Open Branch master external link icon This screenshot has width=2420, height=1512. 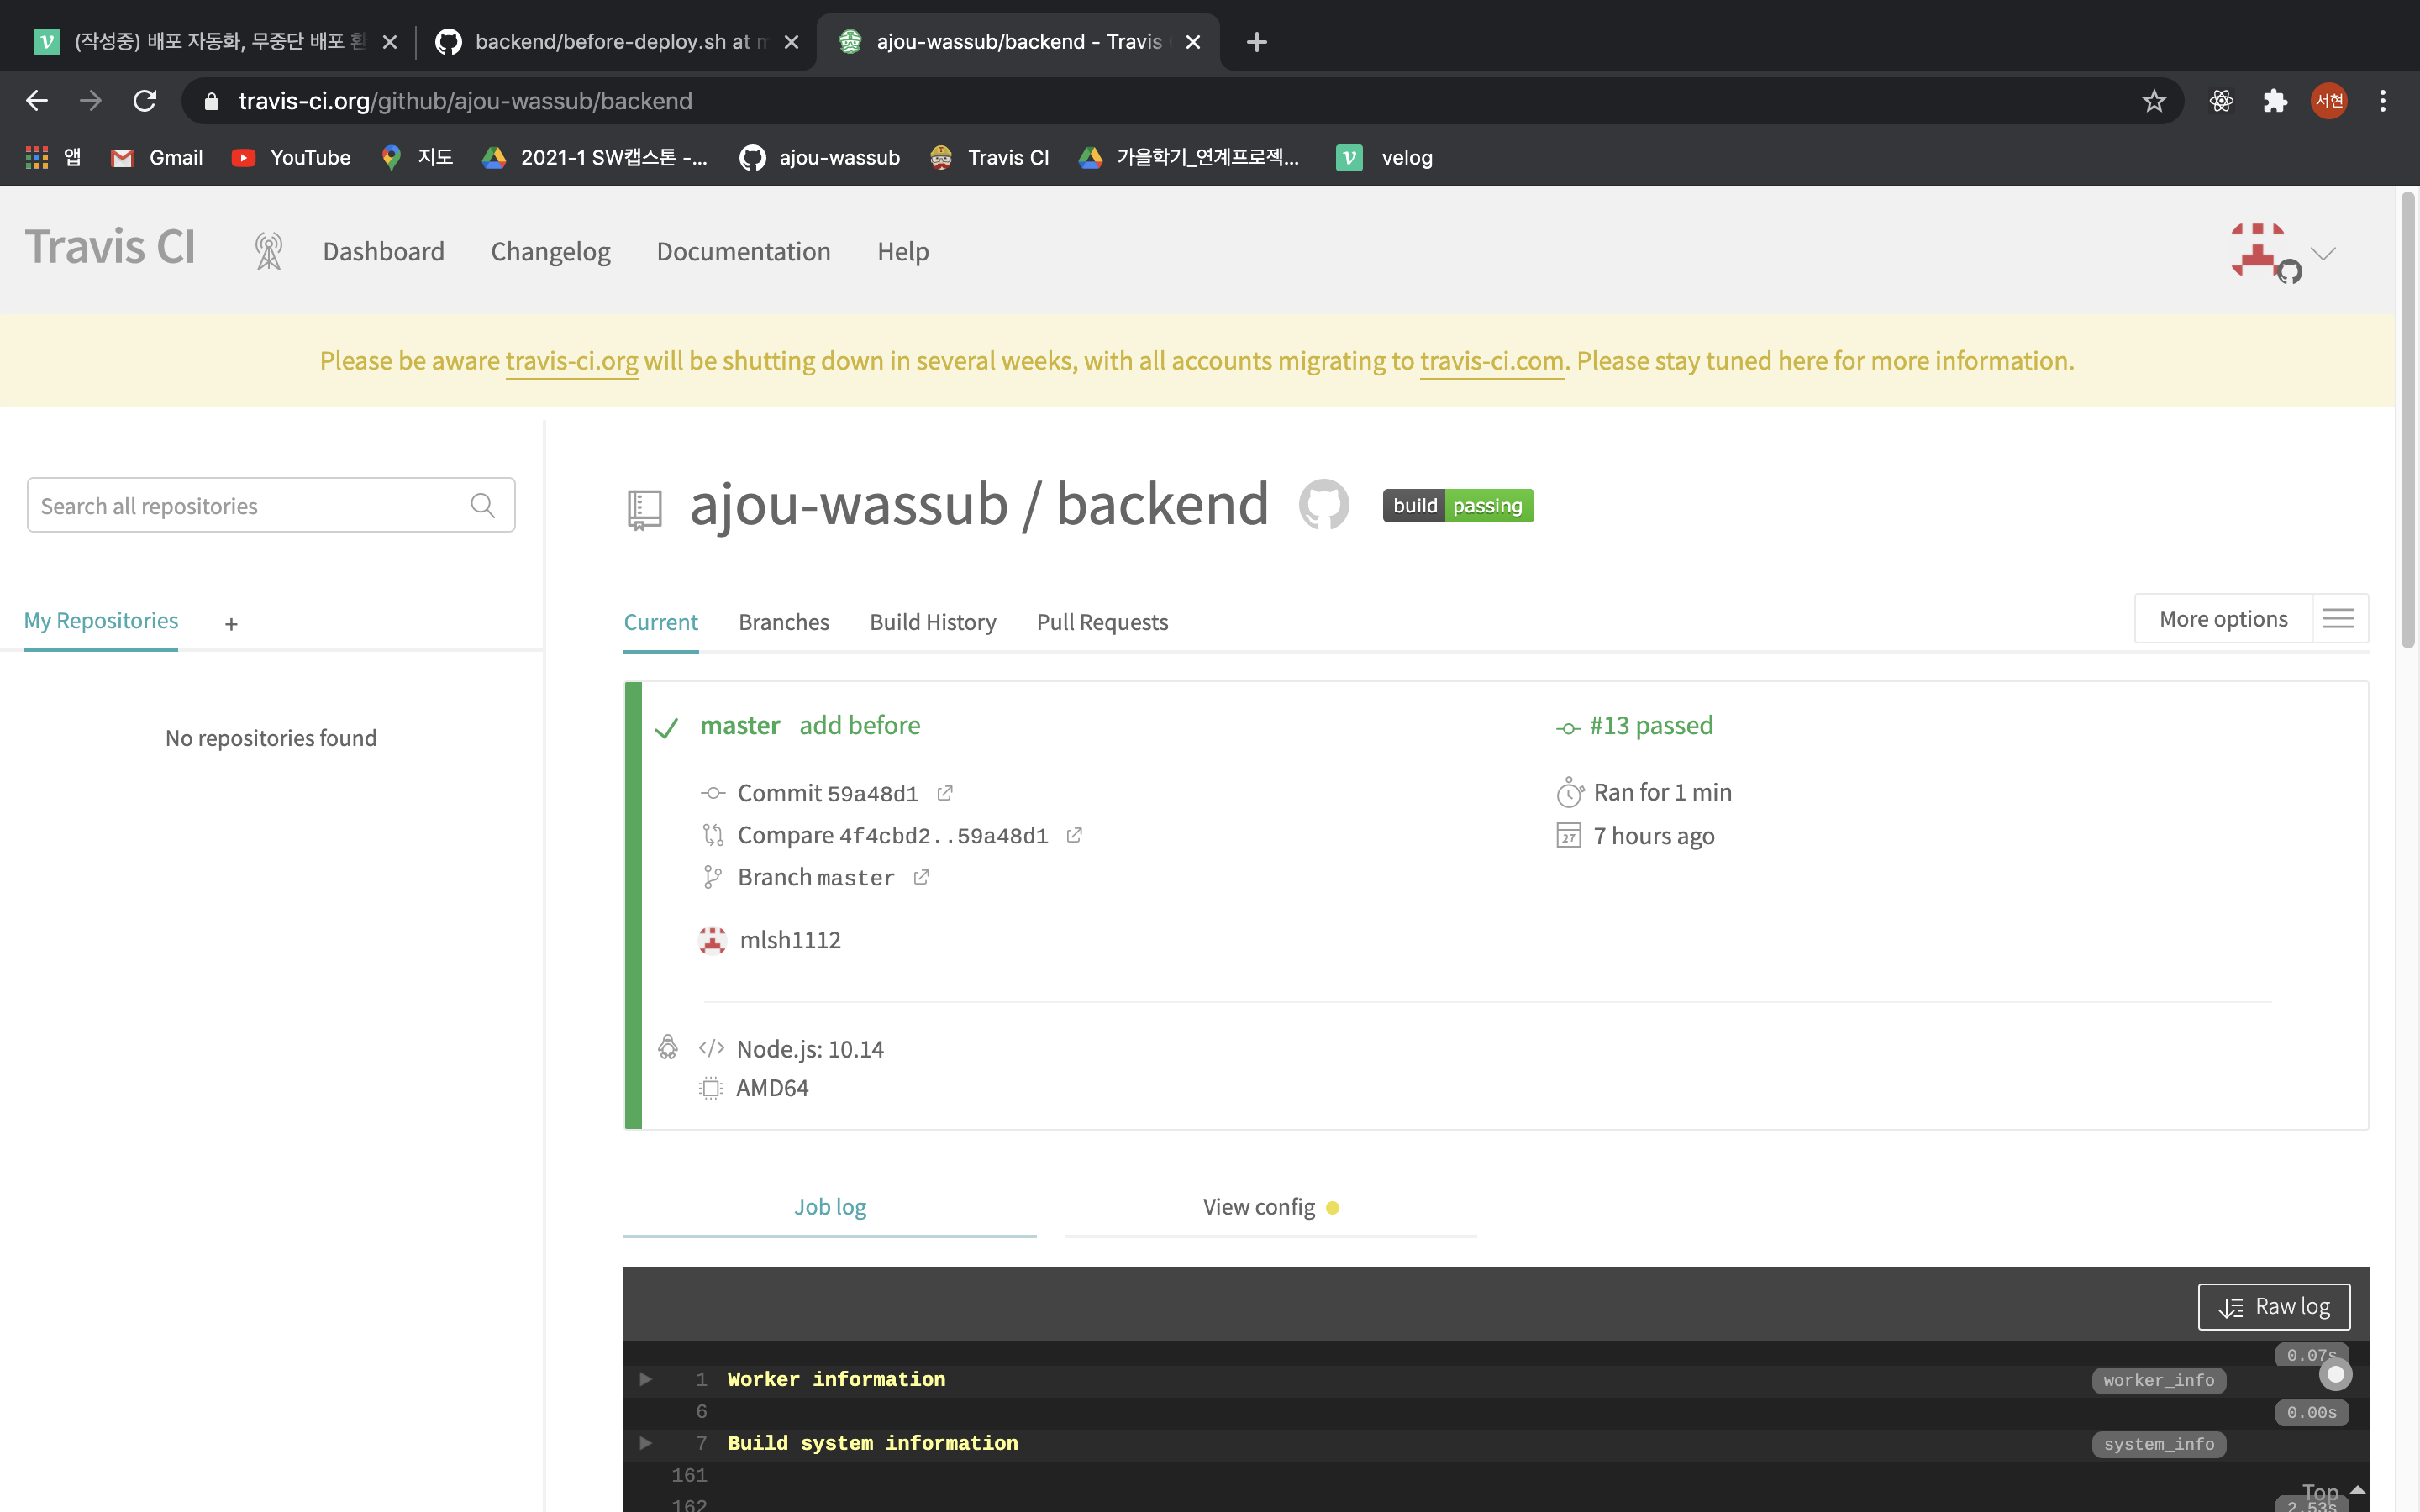tap(921, 877)
